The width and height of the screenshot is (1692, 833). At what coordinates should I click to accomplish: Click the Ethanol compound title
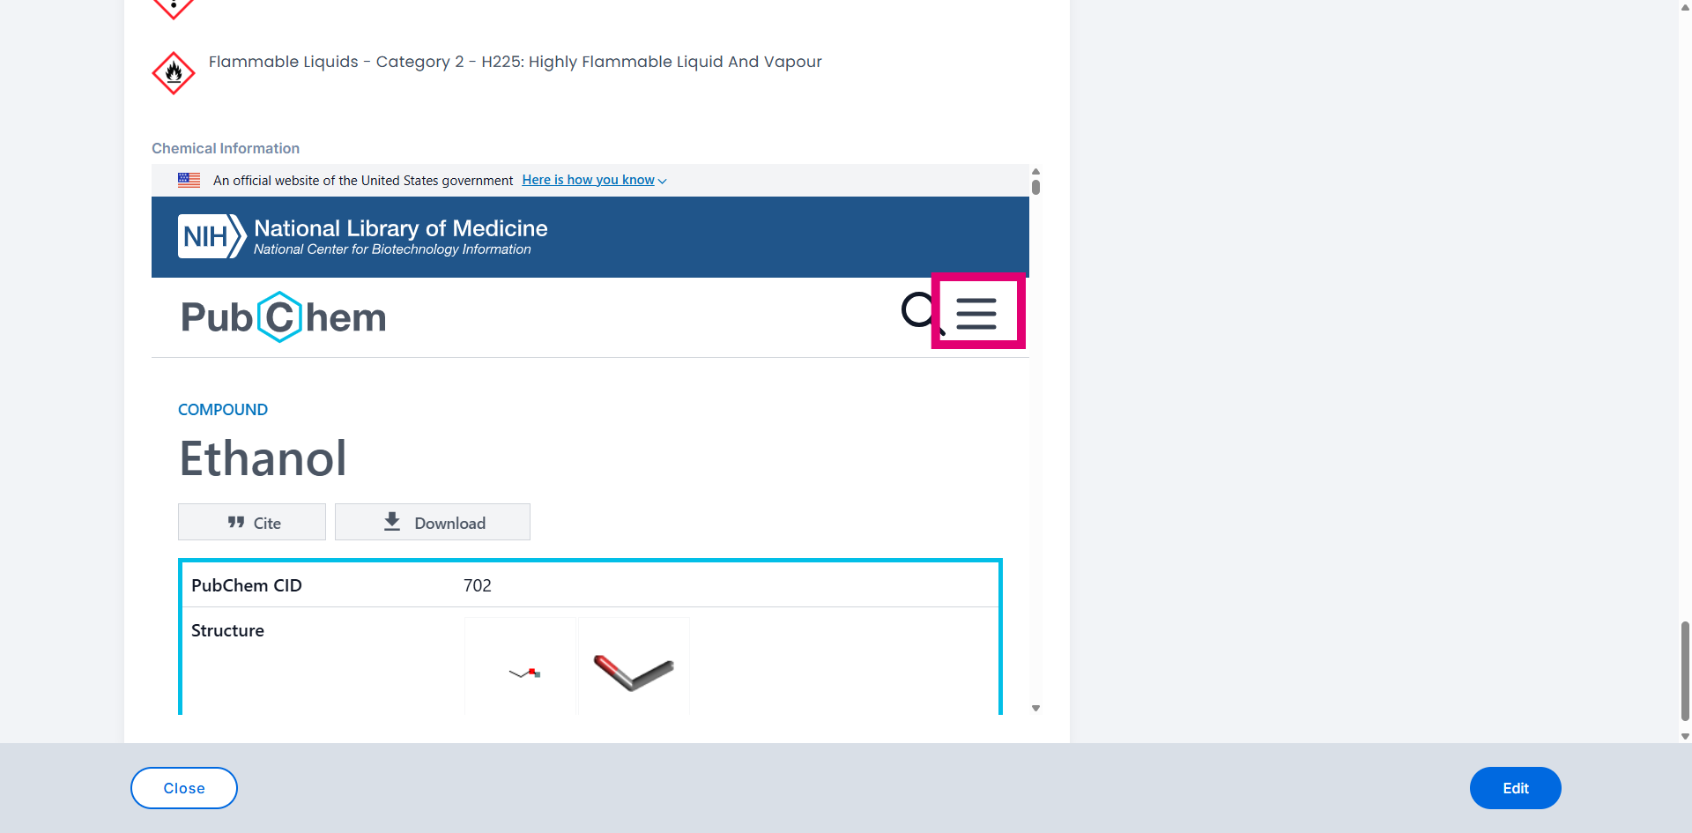(x=263, y=458)
